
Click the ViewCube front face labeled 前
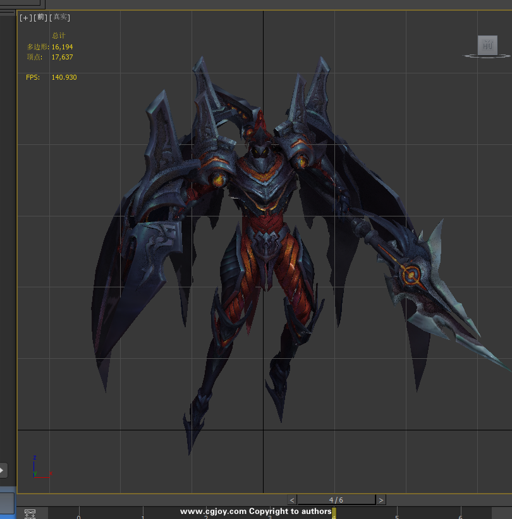(487, 45)
